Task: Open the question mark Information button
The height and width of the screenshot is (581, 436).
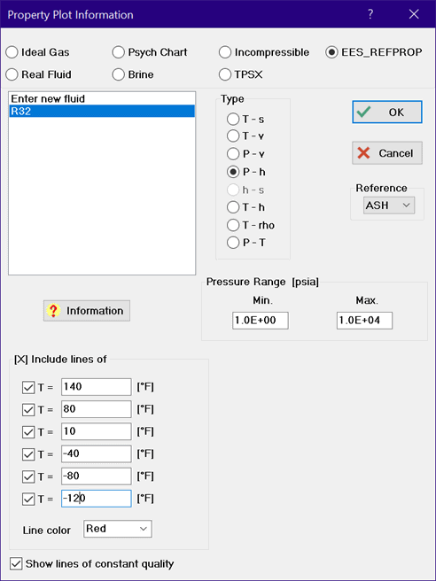Action: pyautogui.click(x=87, y=311)
